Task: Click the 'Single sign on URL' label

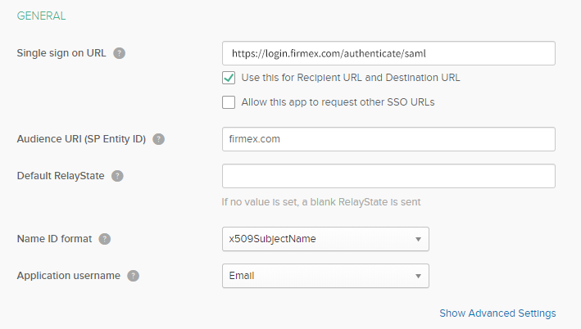Action: (x=61, y=53)
